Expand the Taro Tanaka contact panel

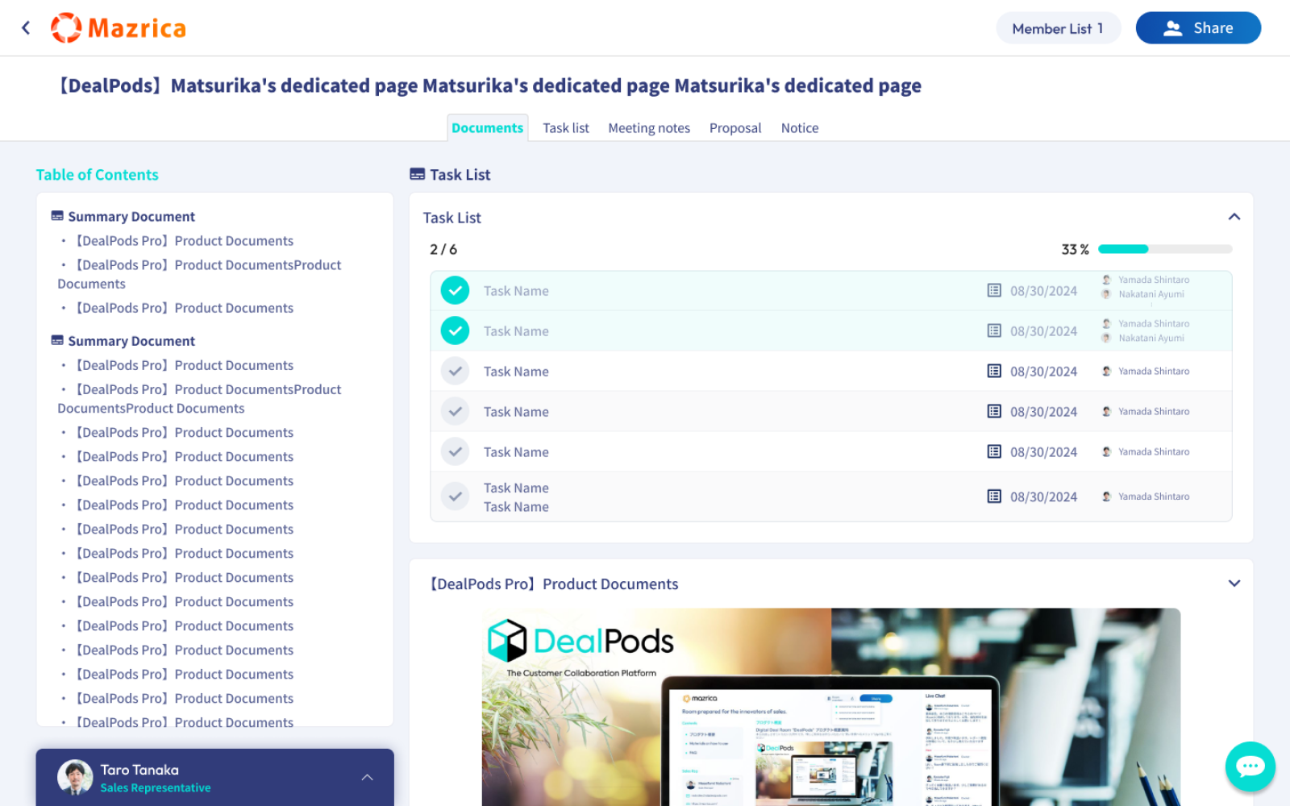click(x=367, y=777)
